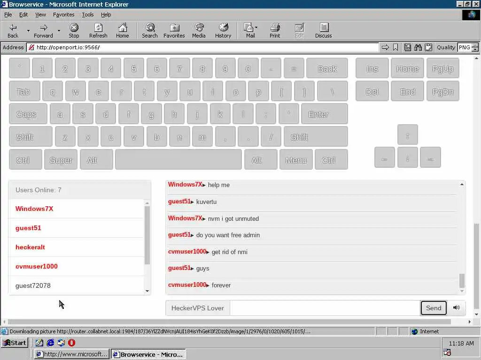Select user guest72078 in users list
Screen dimensions: 481x360
(77, 285)
